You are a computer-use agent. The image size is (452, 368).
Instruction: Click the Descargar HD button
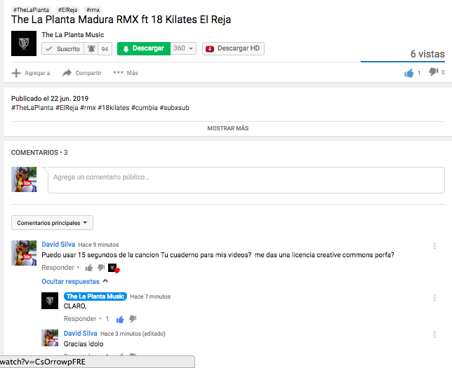coord(233,48)
